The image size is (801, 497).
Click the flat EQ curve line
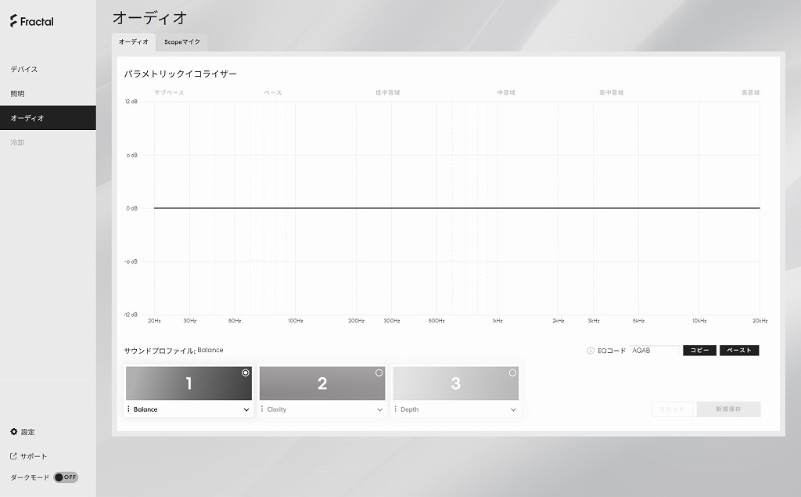(457, 208)
